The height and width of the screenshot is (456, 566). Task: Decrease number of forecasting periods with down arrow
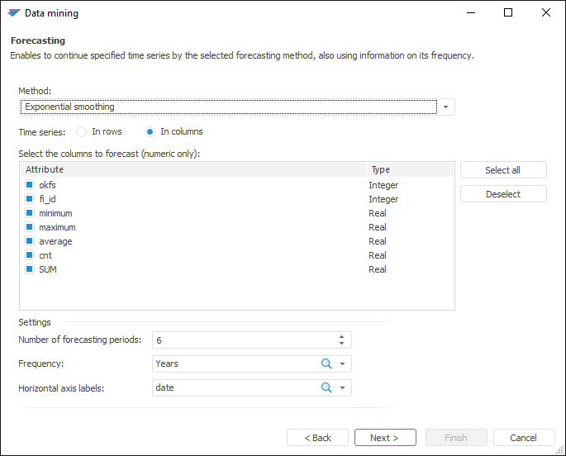coord(341,344)
